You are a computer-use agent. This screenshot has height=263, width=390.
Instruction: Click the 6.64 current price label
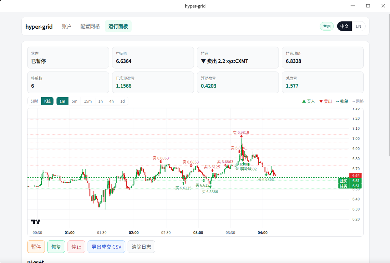click(x=355, y=176)
